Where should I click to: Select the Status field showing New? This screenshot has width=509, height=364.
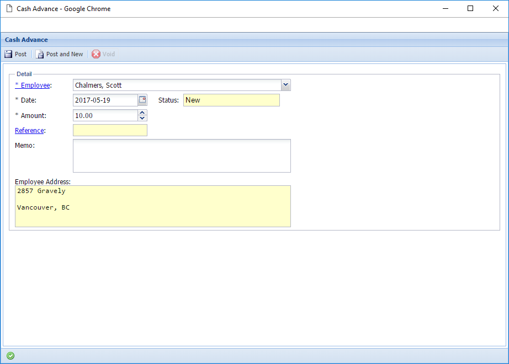[x=231, y=100]
